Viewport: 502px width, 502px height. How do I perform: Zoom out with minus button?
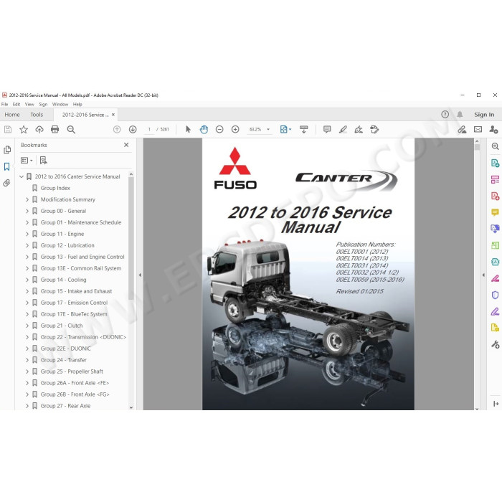point(219,129)
